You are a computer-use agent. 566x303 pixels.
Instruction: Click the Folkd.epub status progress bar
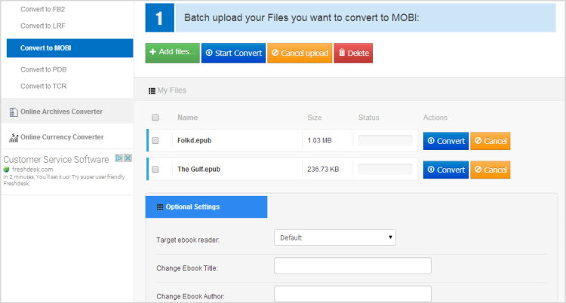385,140
